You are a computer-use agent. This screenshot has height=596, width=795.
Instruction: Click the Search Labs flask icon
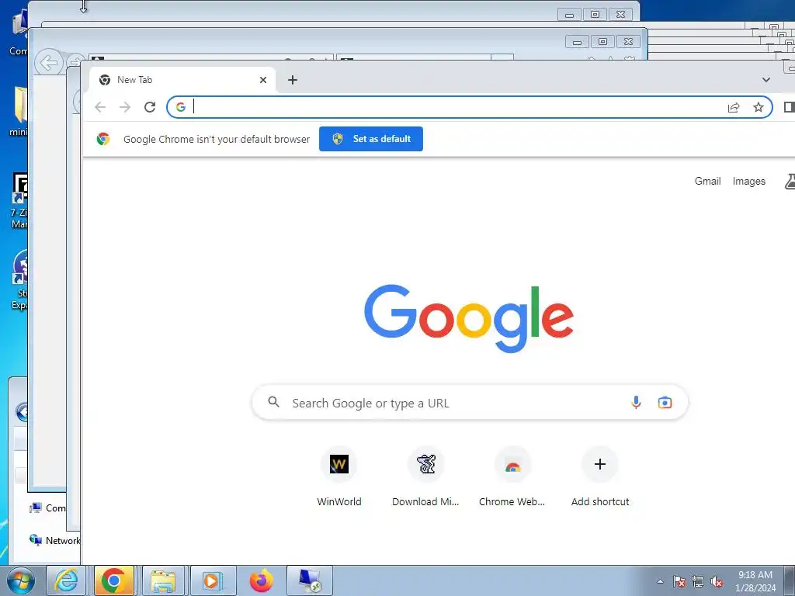pyautogui.click(x=790, y=181)
